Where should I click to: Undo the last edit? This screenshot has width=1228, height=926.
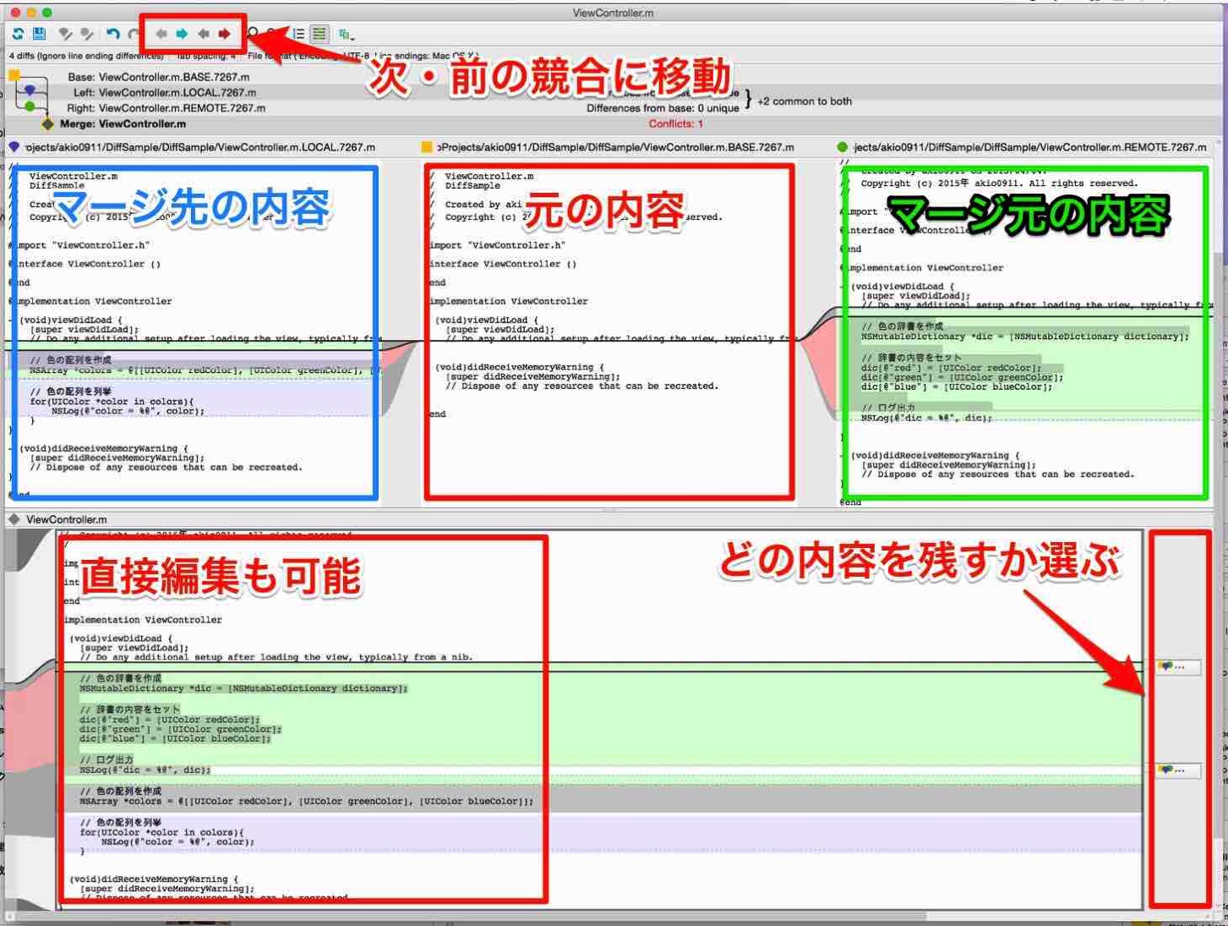pyautogui.click(x=112, y=34)
